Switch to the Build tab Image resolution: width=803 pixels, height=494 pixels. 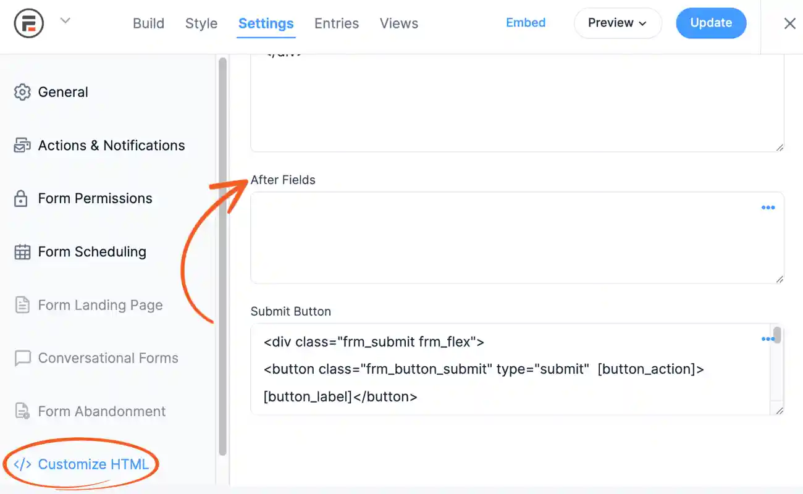tap(148, 23)
